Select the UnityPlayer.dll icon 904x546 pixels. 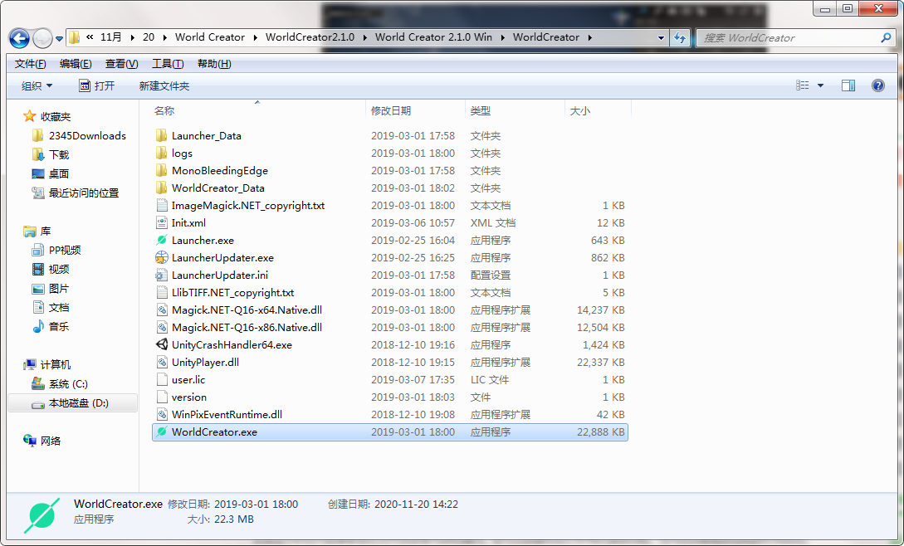point(162,362)
